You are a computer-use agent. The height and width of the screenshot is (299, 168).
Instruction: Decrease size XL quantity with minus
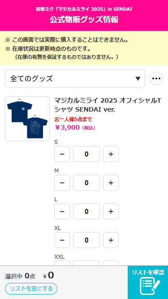(x=62, y=240)
